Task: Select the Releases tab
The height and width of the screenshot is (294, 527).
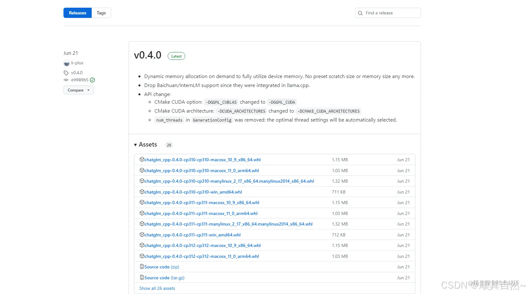Action: 77,13
